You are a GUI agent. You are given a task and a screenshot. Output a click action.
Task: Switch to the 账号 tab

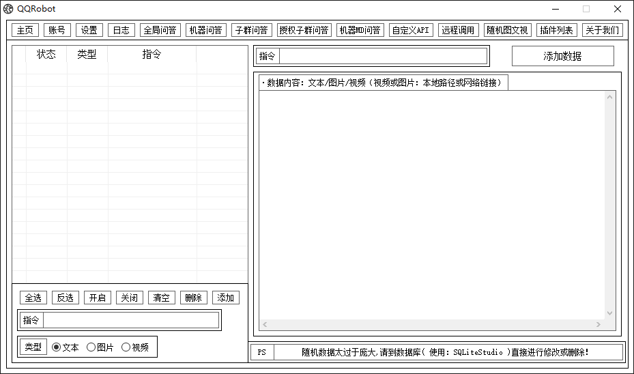pos(57,30)
